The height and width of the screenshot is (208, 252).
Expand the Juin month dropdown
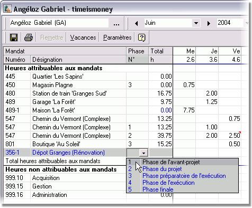point(196,23)
